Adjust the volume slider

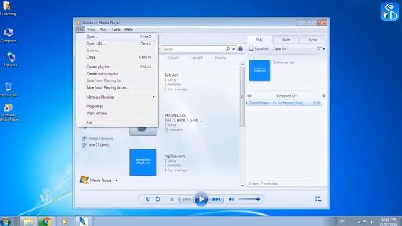pyautogui.click(x=249, y=199)
